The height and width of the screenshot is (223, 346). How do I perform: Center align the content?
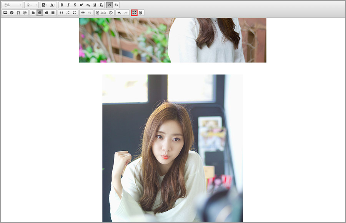(x=40, y=13)
